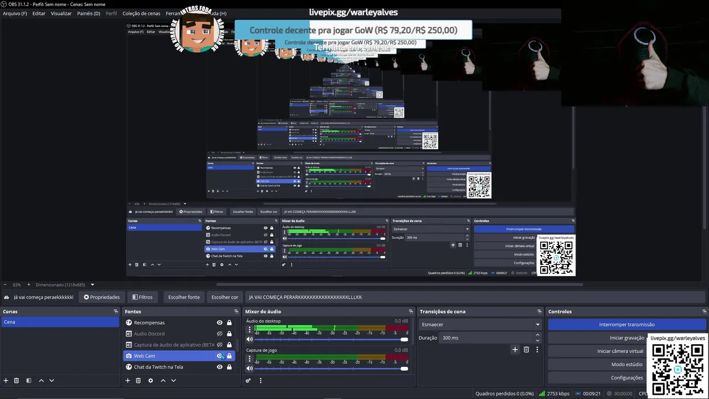Image resolution: width=709 pixels, height=399 pixels.
Task: Delete selected source with trash icon
Action: tap(138, 381)
